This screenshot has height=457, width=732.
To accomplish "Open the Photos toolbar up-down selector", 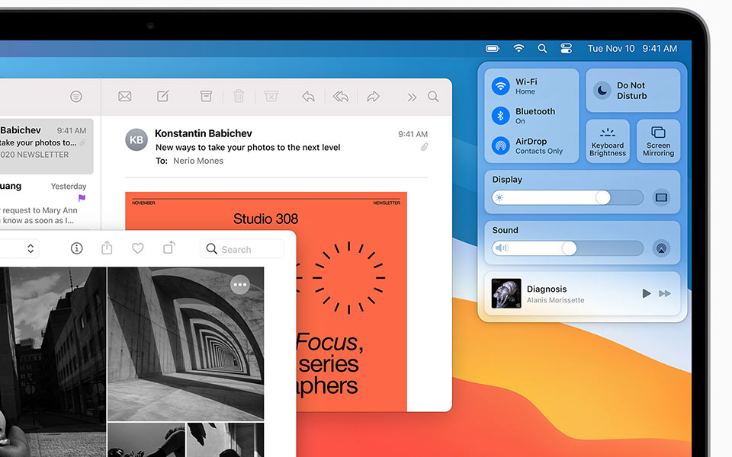I will pyautogui.click(x=30, y=248).
